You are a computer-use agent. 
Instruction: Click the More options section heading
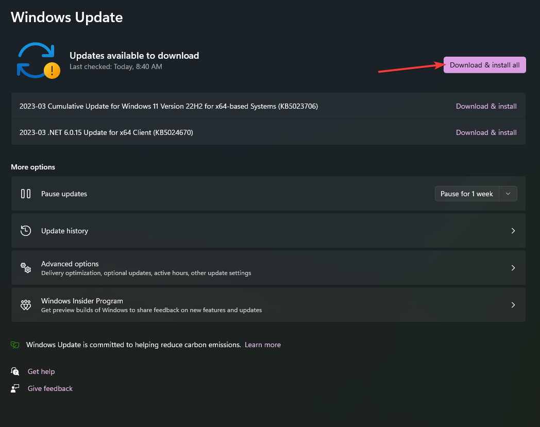click(33, 167)
